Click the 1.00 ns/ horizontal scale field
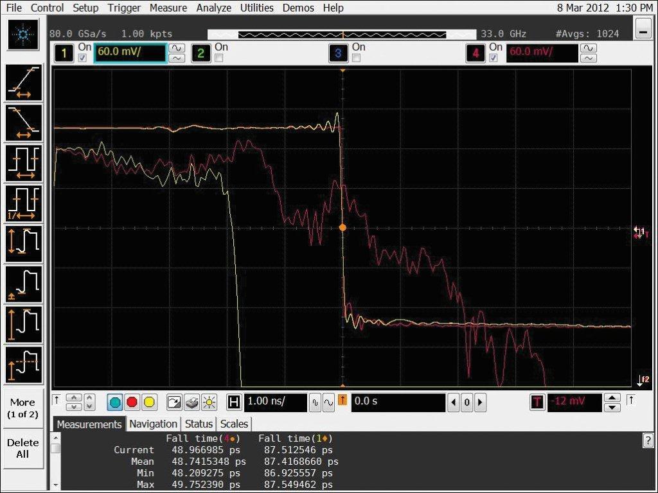 pos(274,402)
